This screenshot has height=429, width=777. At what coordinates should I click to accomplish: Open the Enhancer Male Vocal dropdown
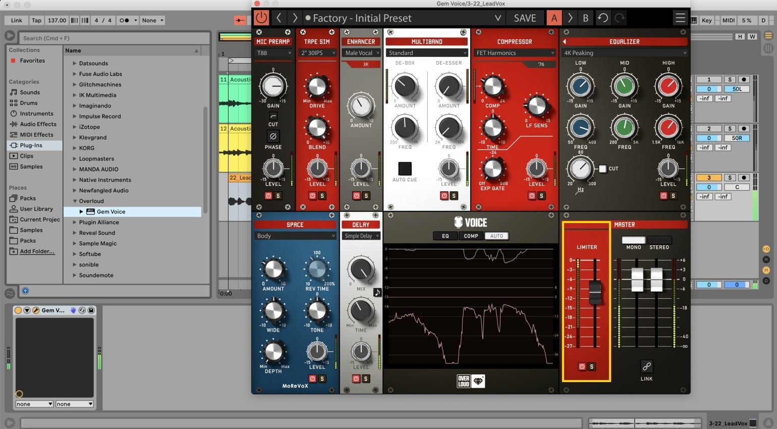point(361,53)
